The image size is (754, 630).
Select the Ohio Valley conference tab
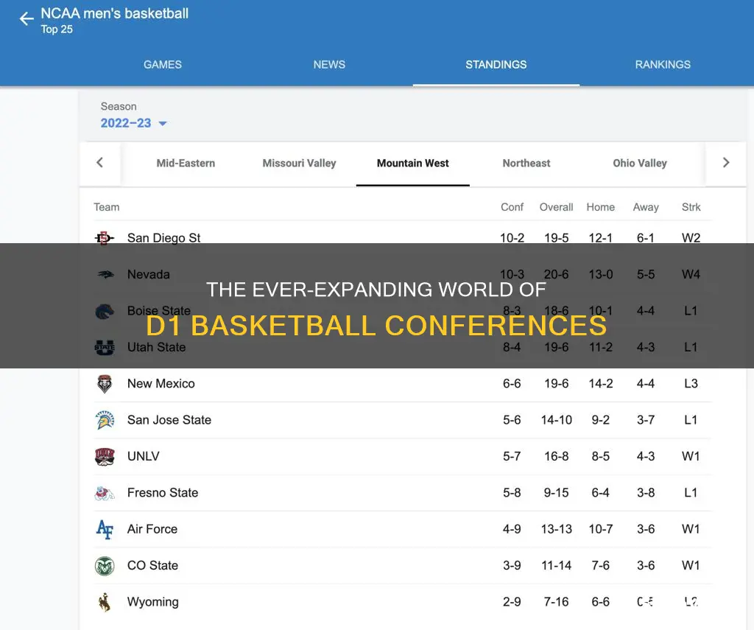(x=640, y=163)
